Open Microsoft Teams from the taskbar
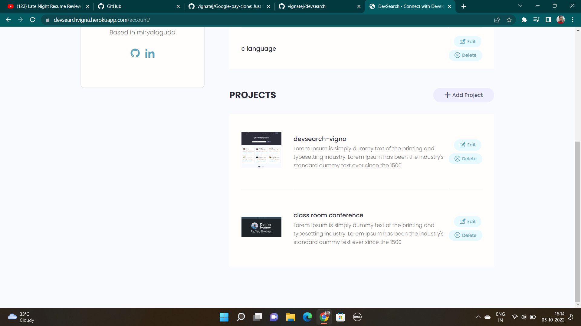 [x=274, y=317]
